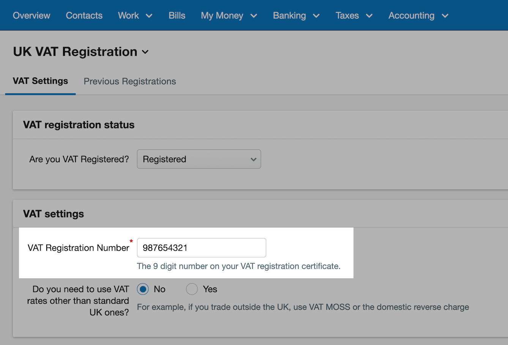The image size is (508, 345).
Task: Click the chevron beside Banking
Action: coord(317,16)
